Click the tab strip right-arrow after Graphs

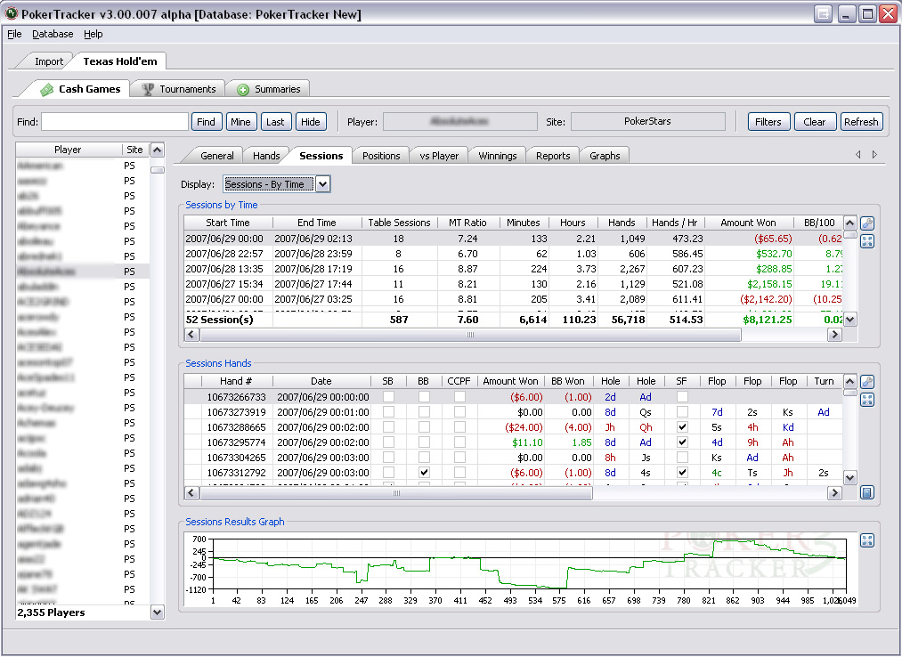tap(874, 154)
